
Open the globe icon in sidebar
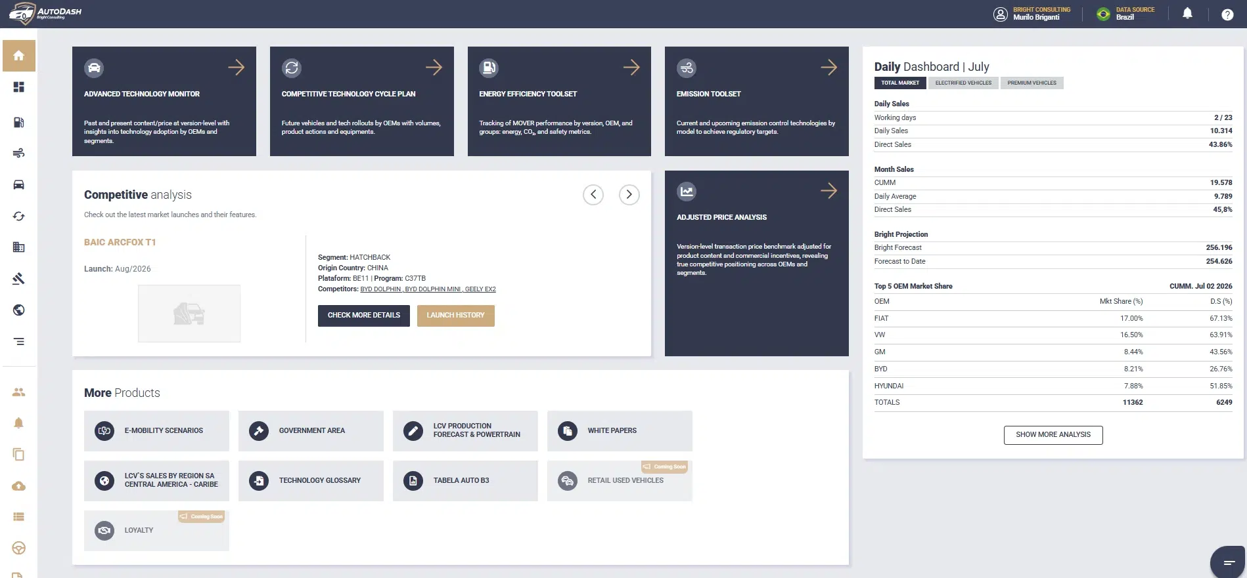click(19, 310)
